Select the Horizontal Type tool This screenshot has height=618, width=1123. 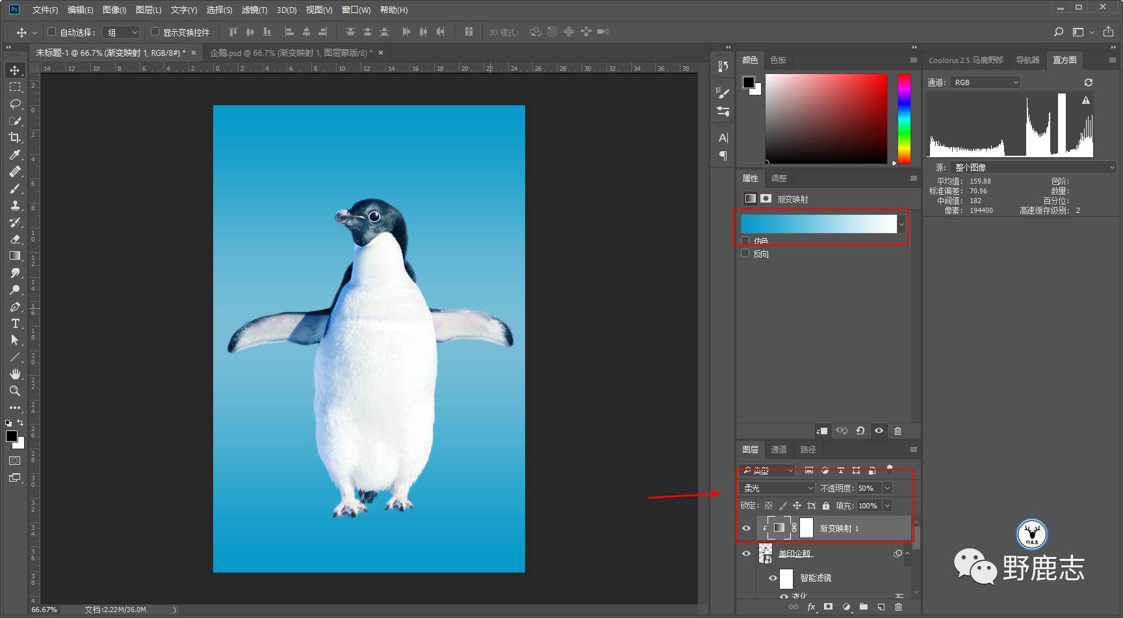coord(14,323)
